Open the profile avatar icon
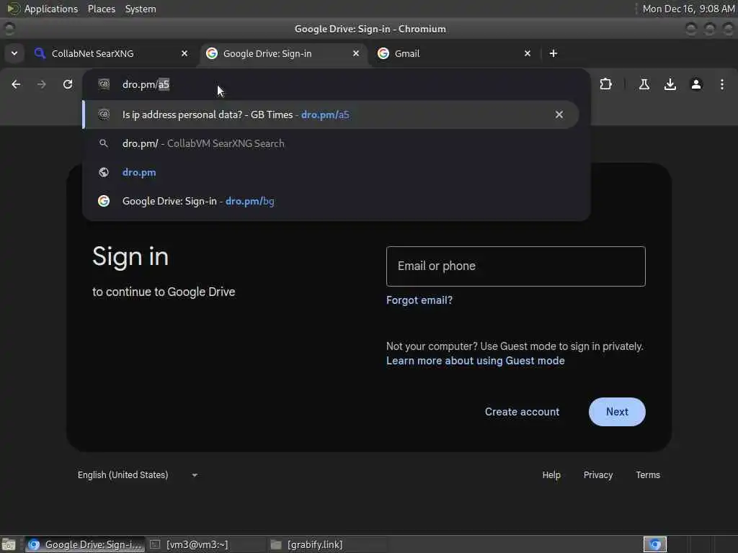 [x=695, y=84]
